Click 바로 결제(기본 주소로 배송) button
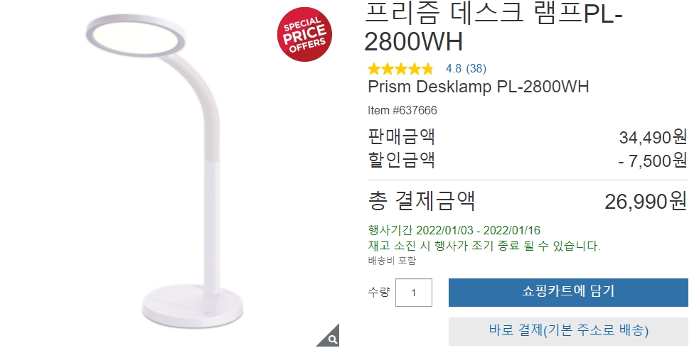The width and height of the screenshot is (699, 348). pyautogui.click(x=568, y=331)
